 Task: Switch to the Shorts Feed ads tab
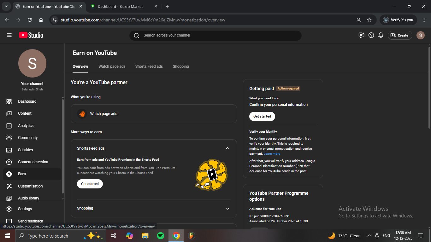tap(149, 66)
